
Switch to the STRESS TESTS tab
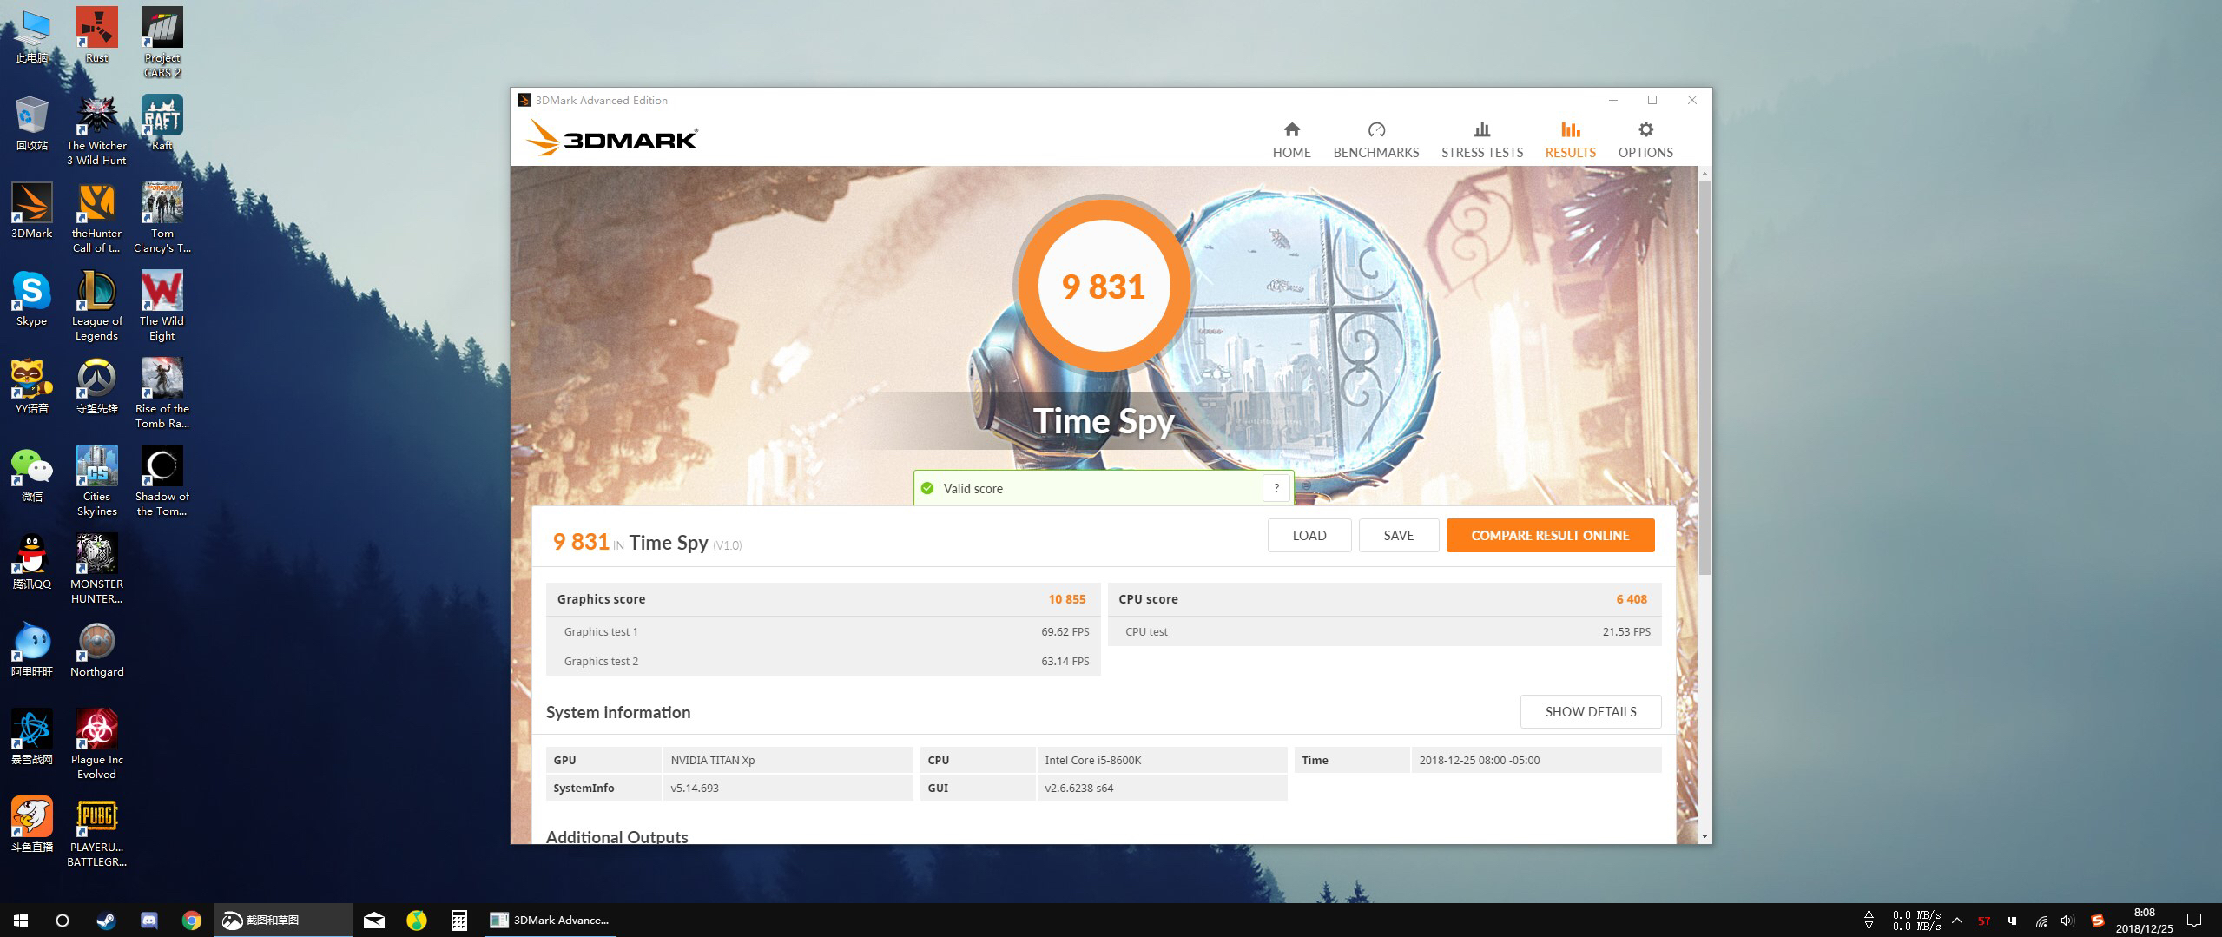click(1482, 140)
